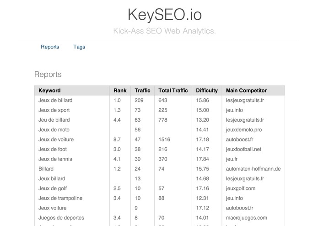
Task: Click rank value 8.7
Action: [x=117, y=140]
